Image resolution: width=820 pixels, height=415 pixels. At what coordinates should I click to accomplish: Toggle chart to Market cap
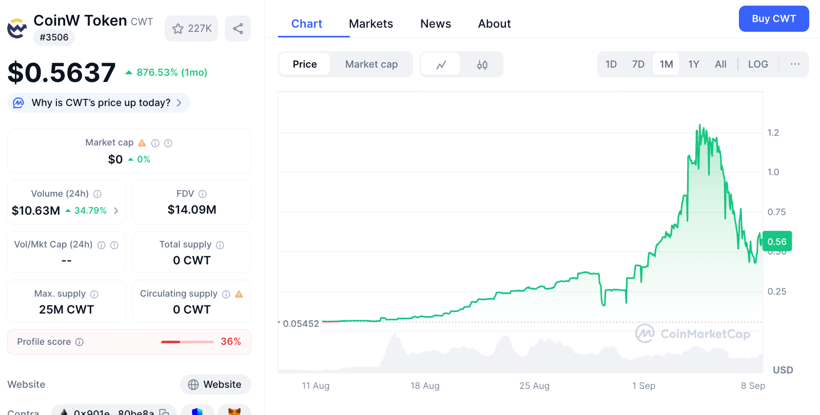371,65
